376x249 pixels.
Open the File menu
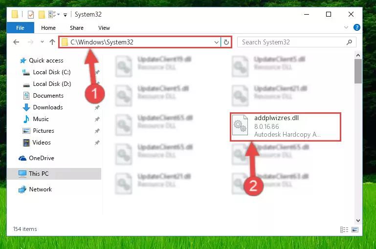[x=21, y=28]
